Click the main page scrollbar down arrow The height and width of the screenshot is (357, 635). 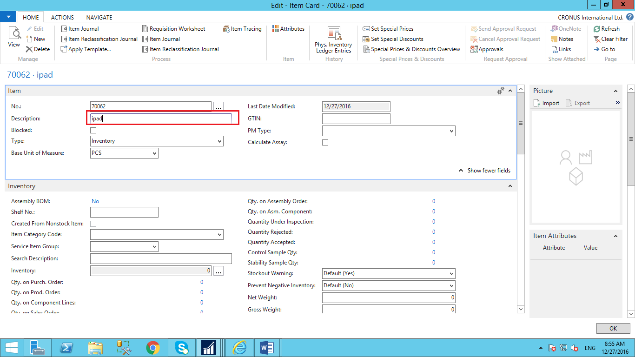point(521,309)
